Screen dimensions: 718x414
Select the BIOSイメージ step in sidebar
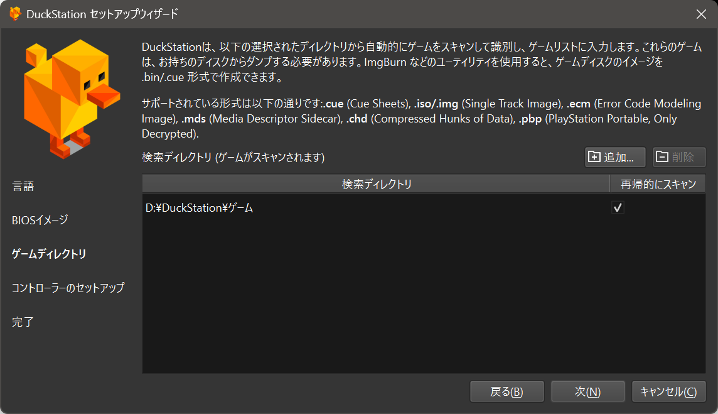point(40,220)
